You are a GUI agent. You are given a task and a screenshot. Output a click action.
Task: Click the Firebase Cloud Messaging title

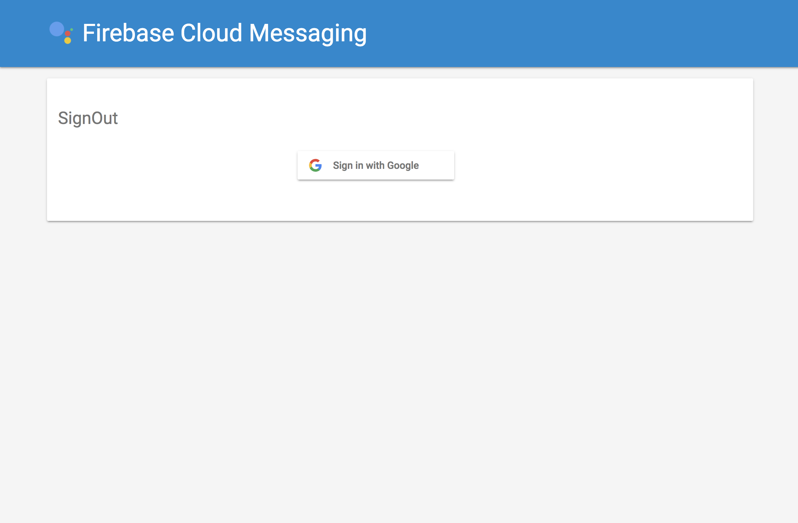pyautogui.click(x=225, y=33)
